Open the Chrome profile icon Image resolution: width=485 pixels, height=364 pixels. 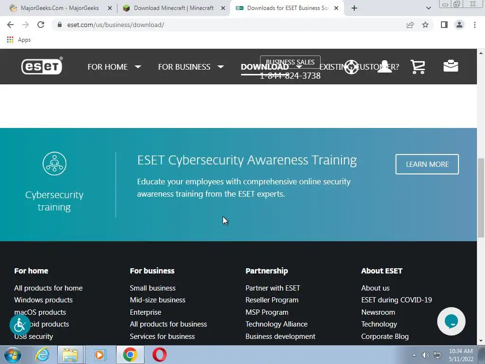click(459, 25)
